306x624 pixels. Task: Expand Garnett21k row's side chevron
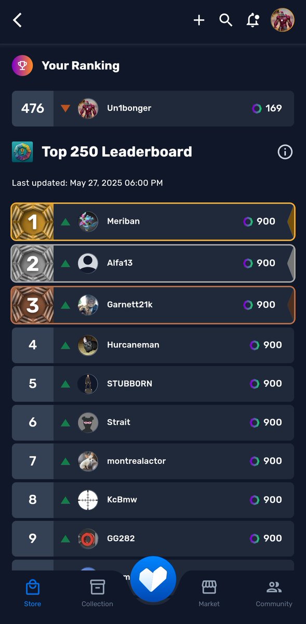coord(290,305)
